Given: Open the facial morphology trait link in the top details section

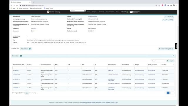Looking at the screenshot, I should (x=93, y=16).
